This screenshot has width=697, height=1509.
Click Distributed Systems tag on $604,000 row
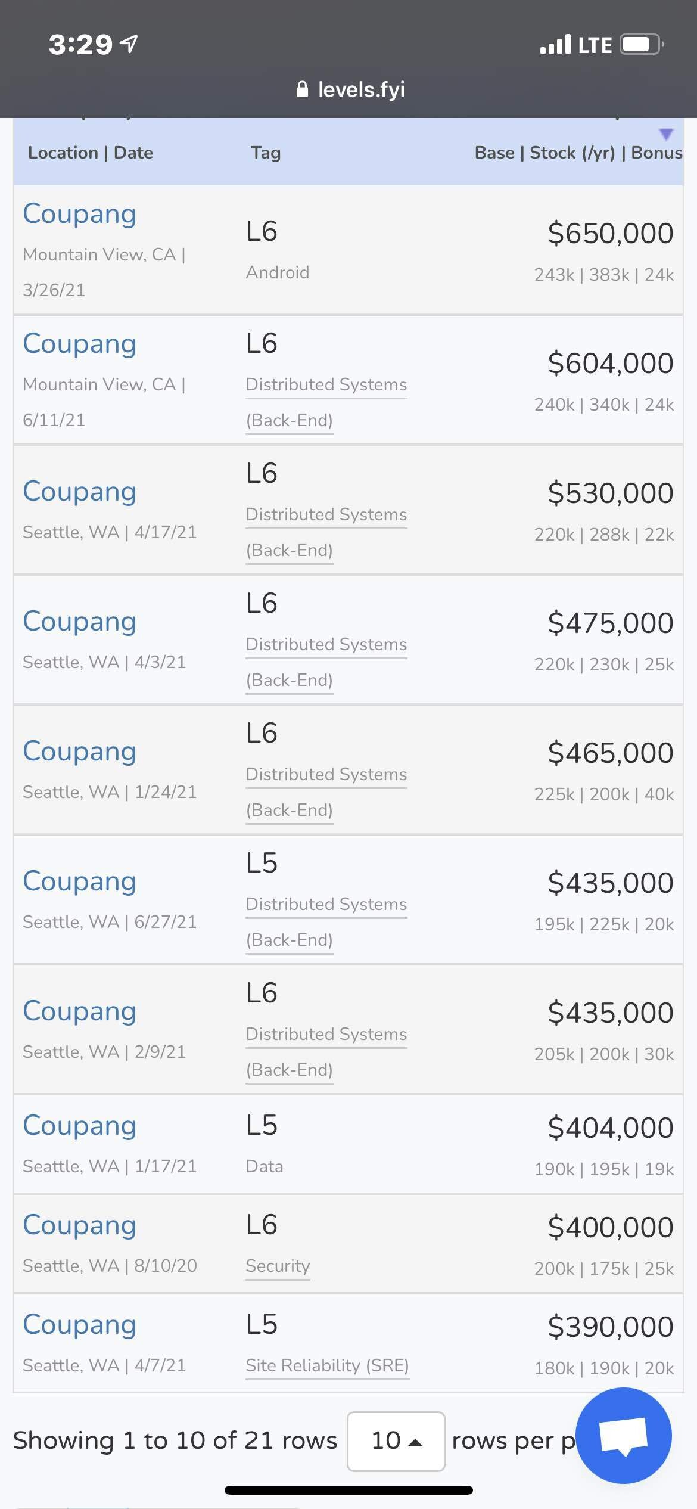tap(326, 385)
